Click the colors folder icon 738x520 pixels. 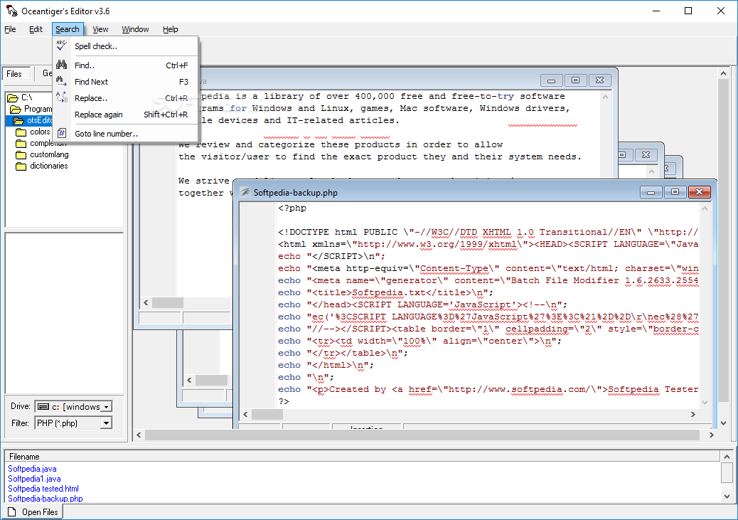pos(21,132)
